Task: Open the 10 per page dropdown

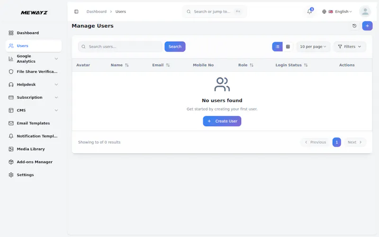Action: pyautogui.click(x=313, y=46)
